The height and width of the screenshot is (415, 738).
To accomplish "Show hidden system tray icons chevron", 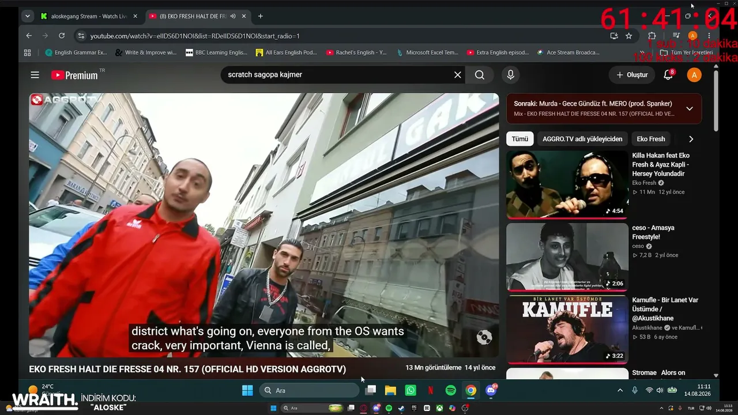I will [x=620, y=391].
